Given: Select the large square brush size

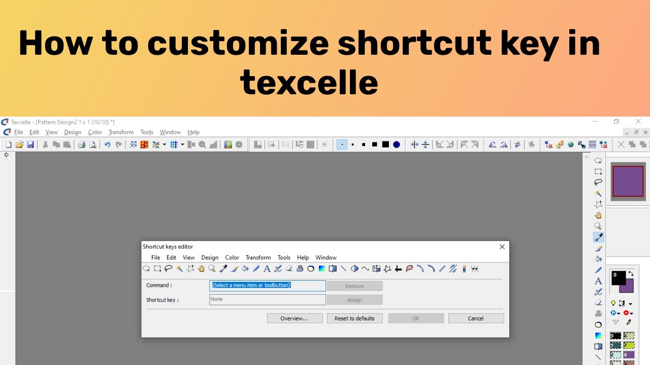Looking at the screenshot, I should (x=374, y=144).
